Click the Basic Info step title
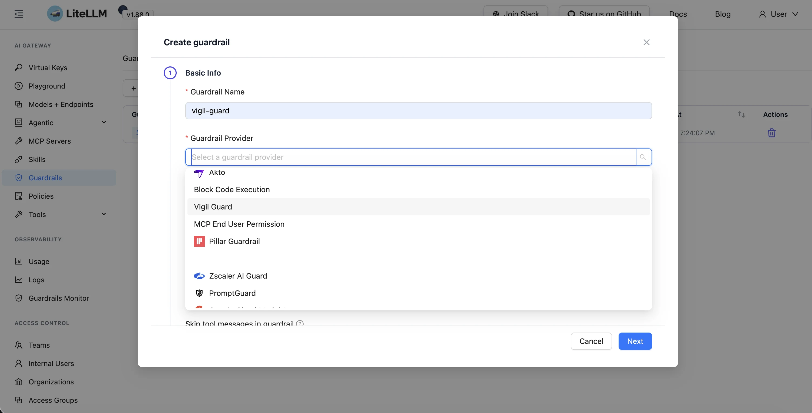The height and width of the screenshot is (413, 812). coord(203,73)
